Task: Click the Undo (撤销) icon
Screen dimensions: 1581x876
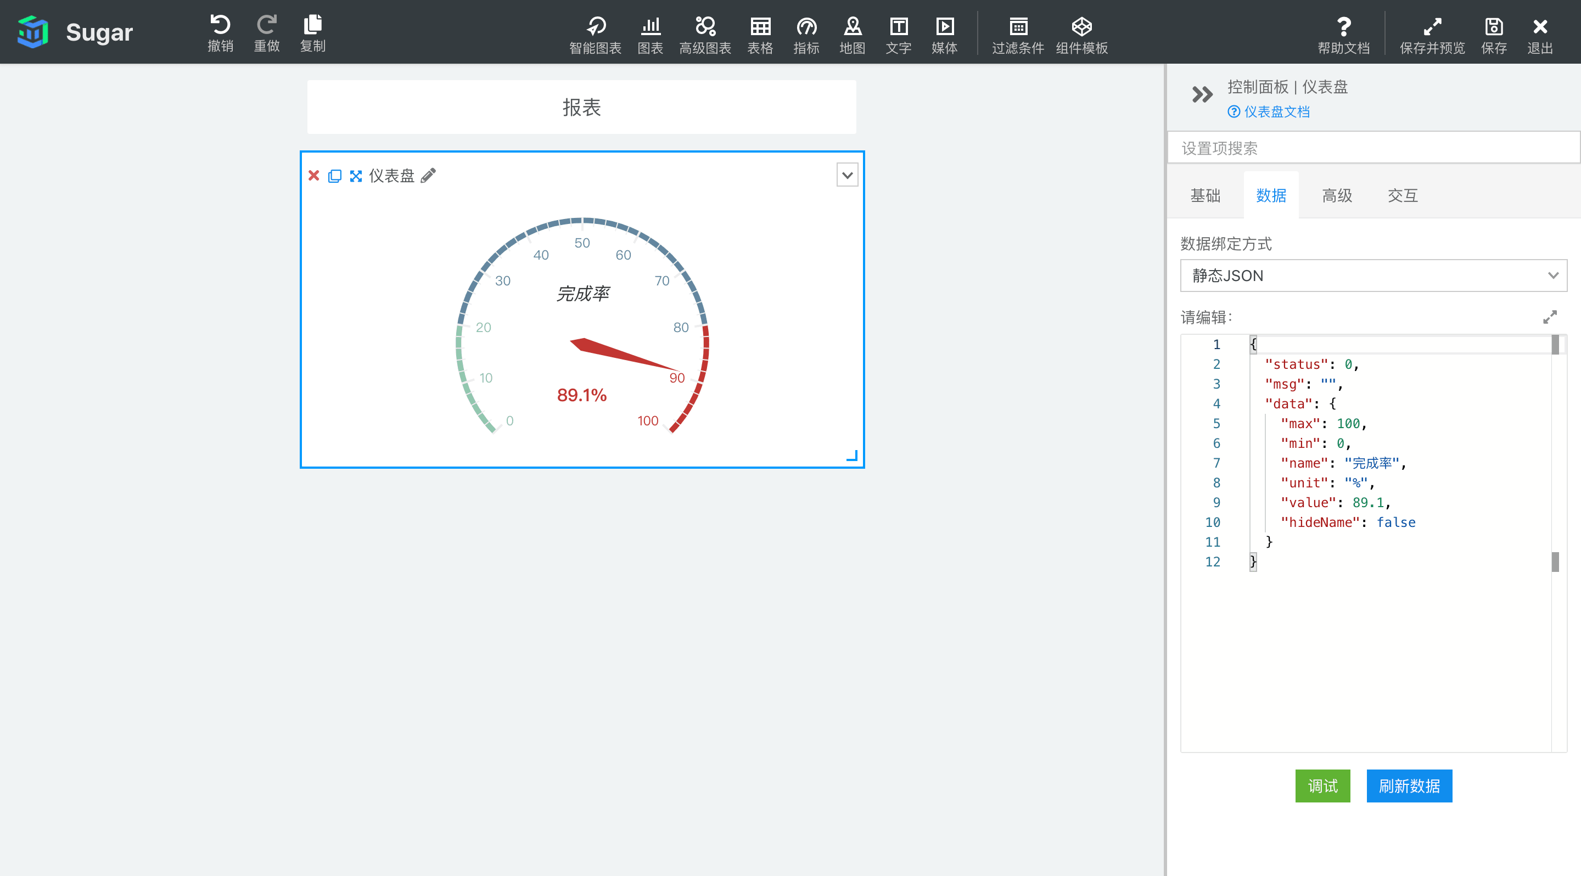Action: pos(220,26)
